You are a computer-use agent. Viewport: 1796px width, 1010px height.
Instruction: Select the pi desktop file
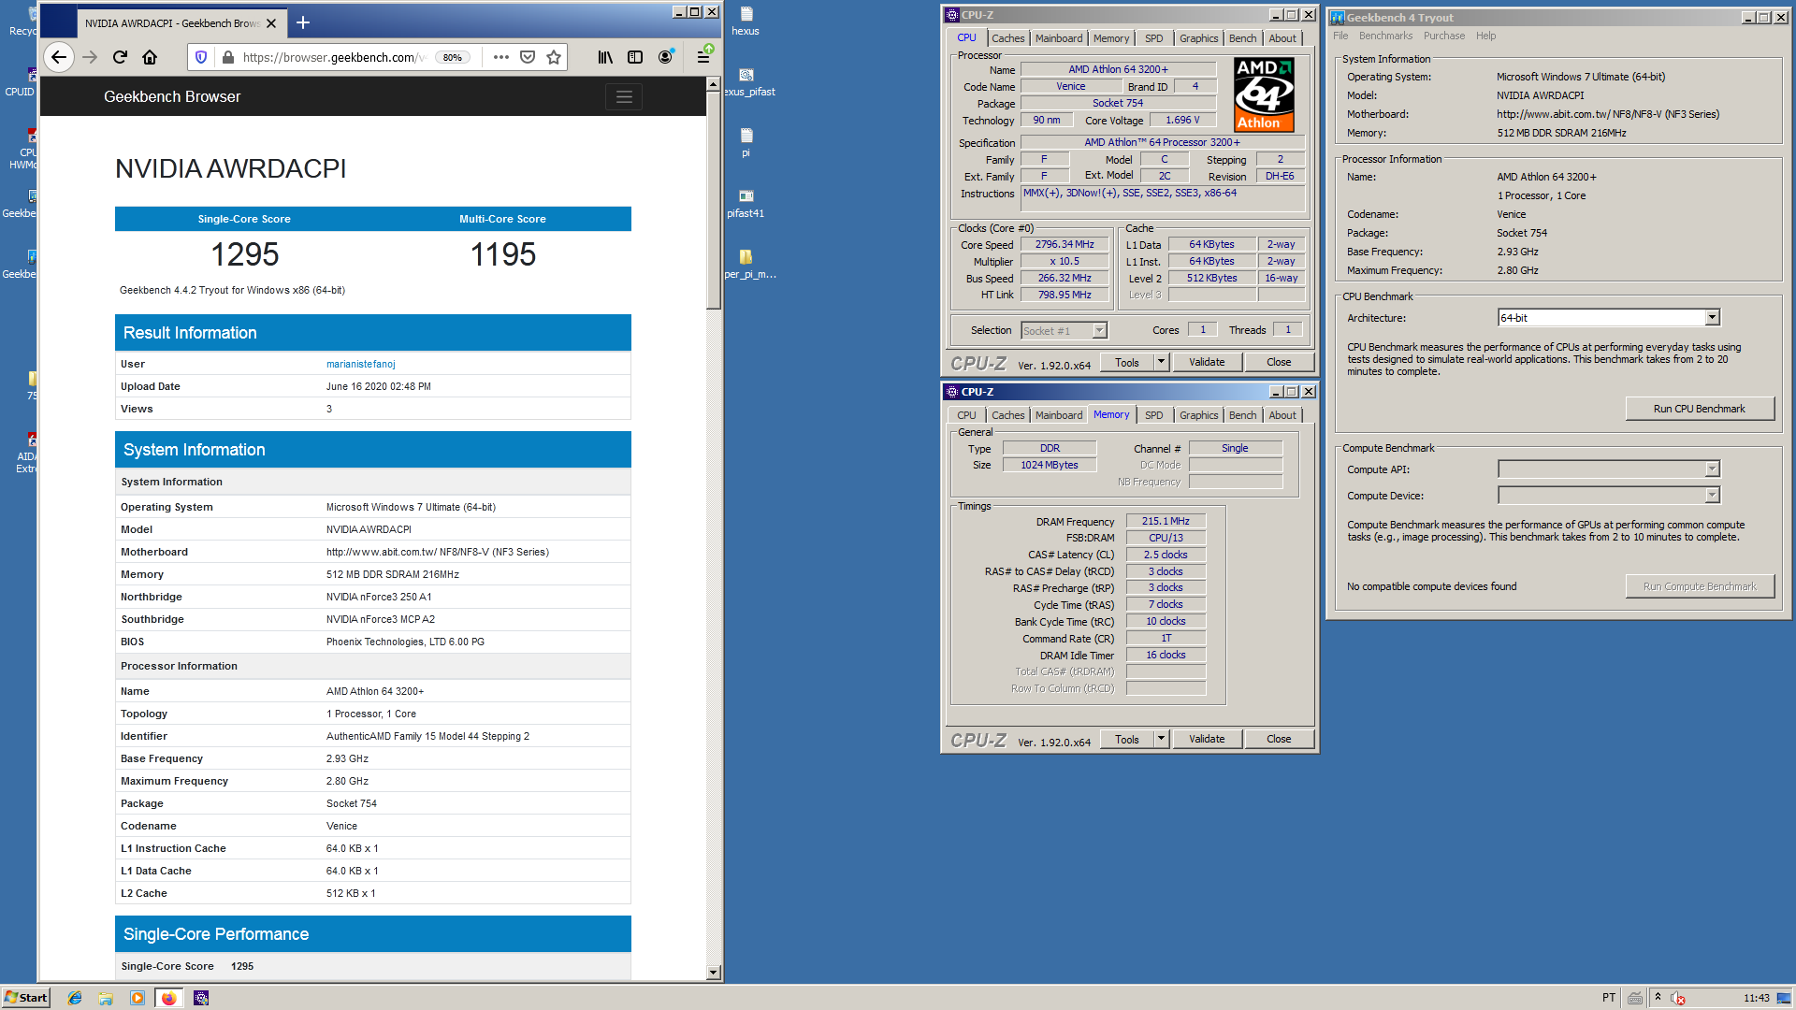pyautogui.click(x=746, y=142)
